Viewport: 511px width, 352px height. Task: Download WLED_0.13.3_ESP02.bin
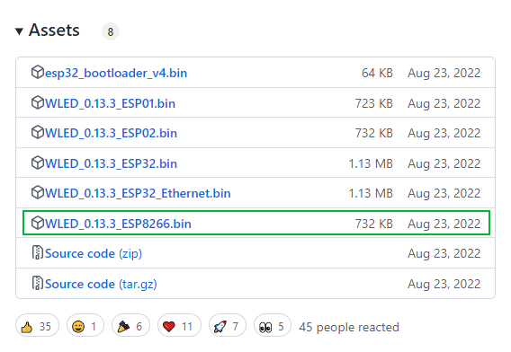[112, 133]
